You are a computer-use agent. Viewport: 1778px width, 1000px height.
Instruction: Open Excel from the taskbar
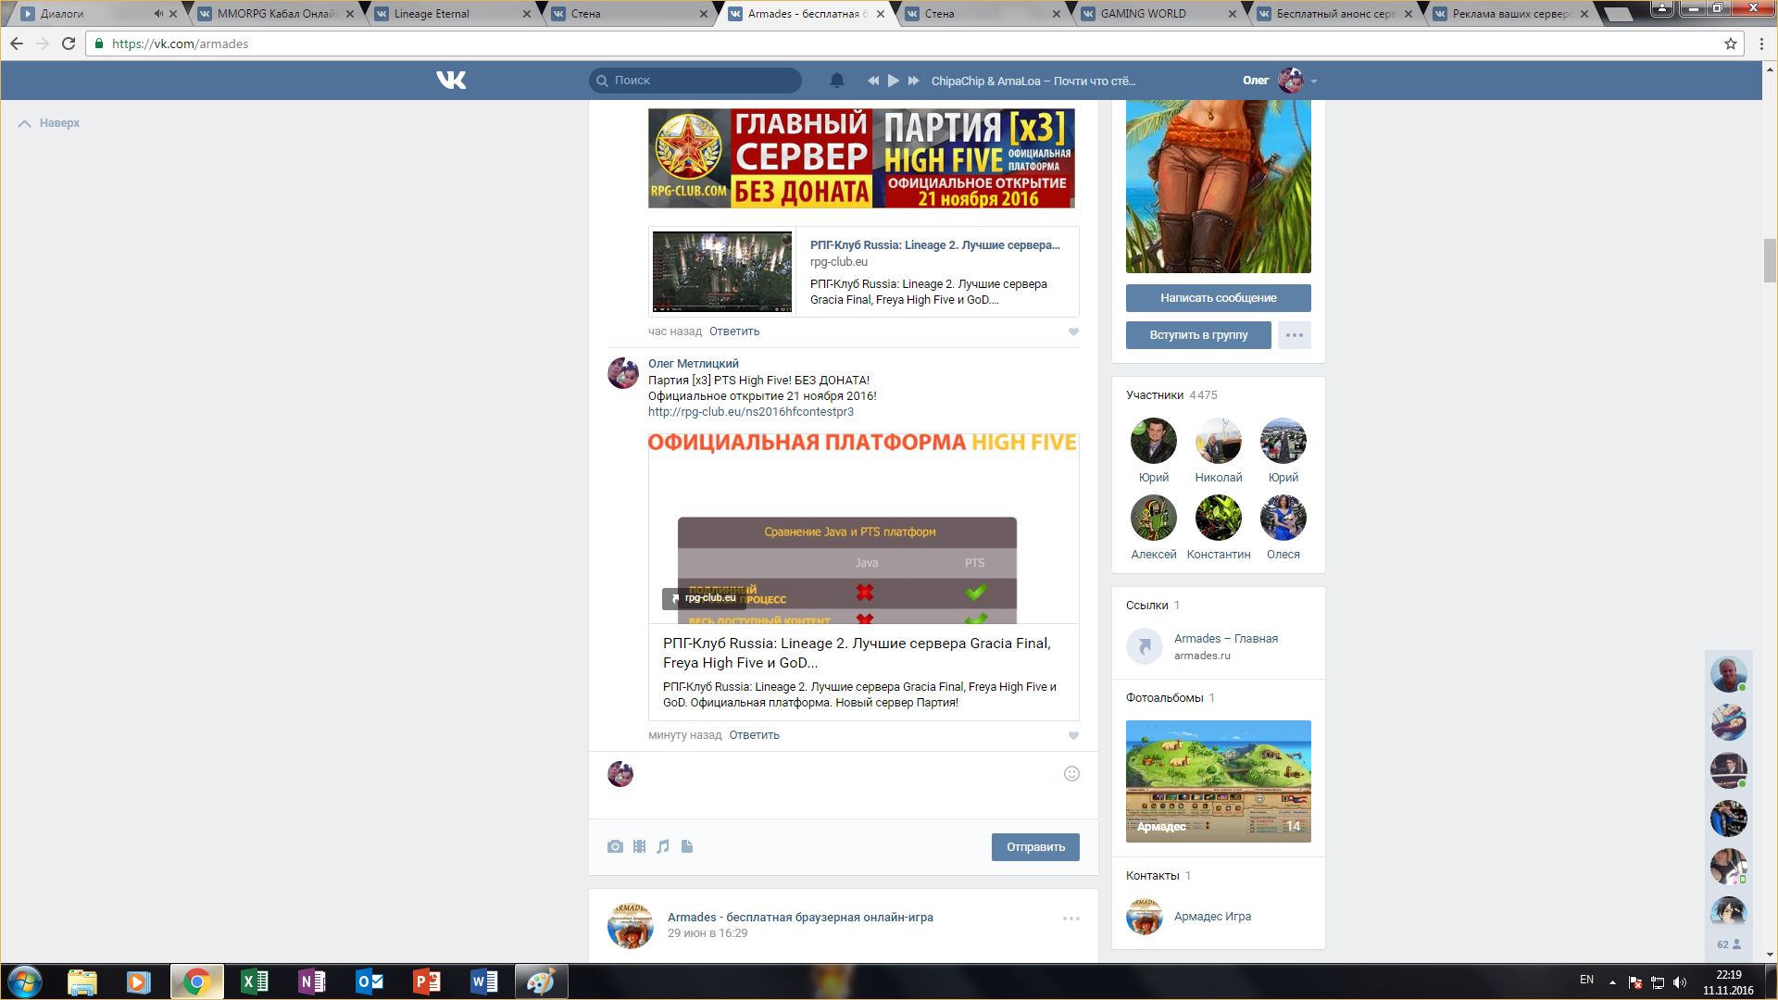254,981
